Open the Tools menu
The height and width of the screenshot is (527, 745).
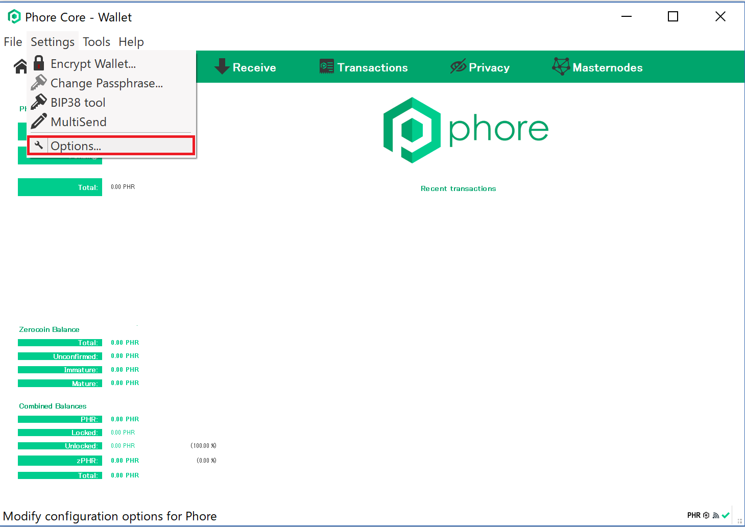tap(97, 42)
